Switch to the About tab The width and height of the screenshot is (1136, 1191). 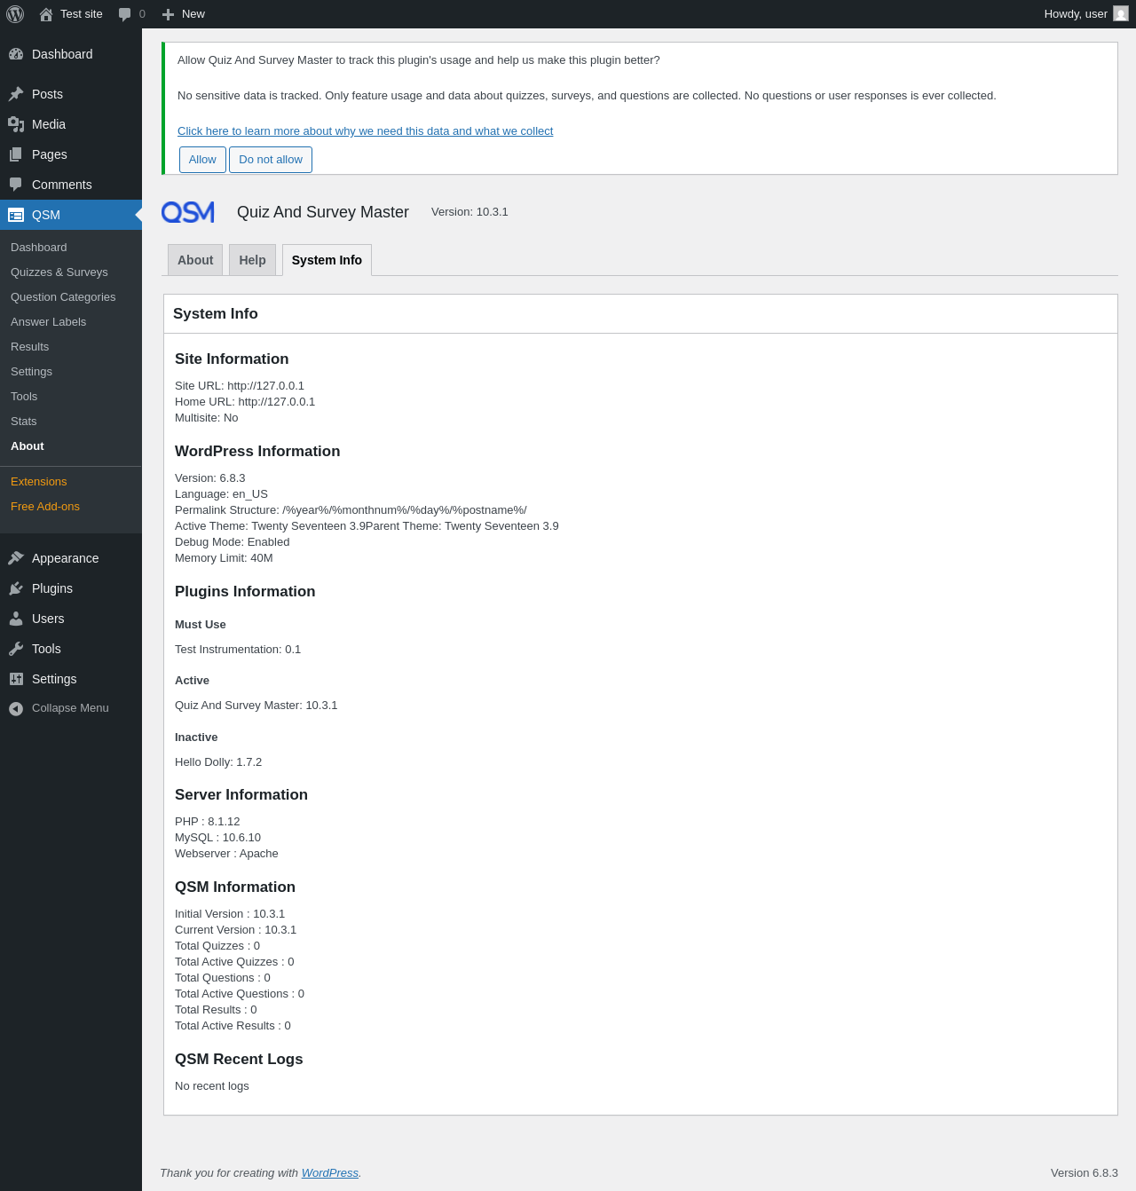195,260
